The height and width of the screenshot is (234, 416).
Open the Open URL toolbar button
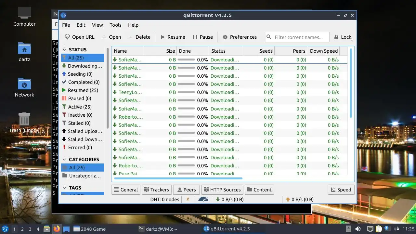(x=80, y=37)
